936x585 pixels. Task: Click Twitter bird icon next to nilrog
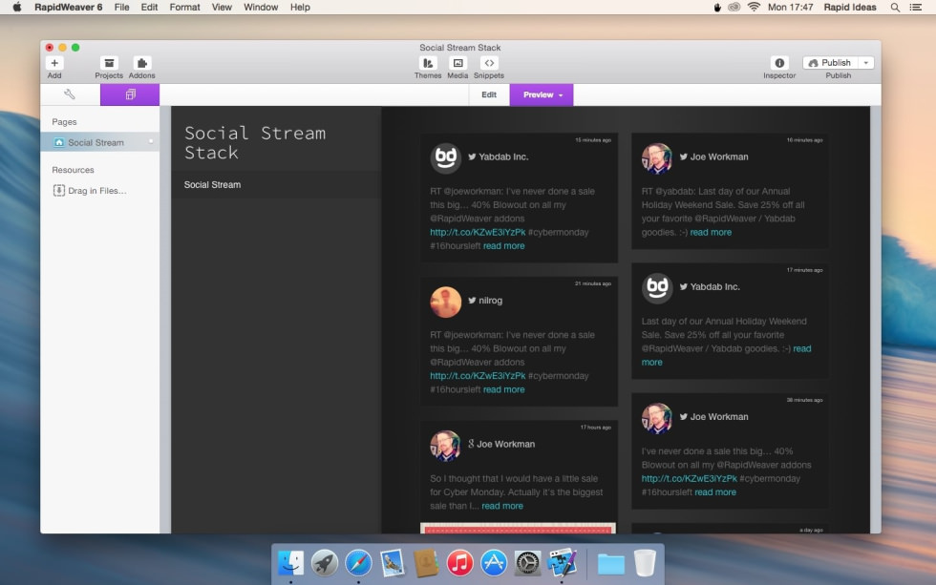tap(472, 300)
